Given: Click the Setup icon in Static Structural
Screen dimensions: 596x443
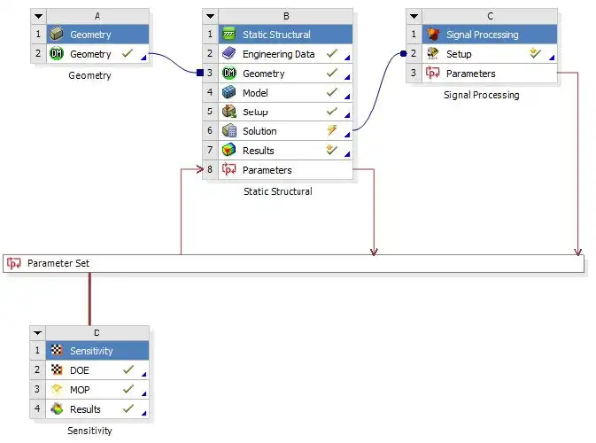Looking at the screenshot, I should [229, 112].
